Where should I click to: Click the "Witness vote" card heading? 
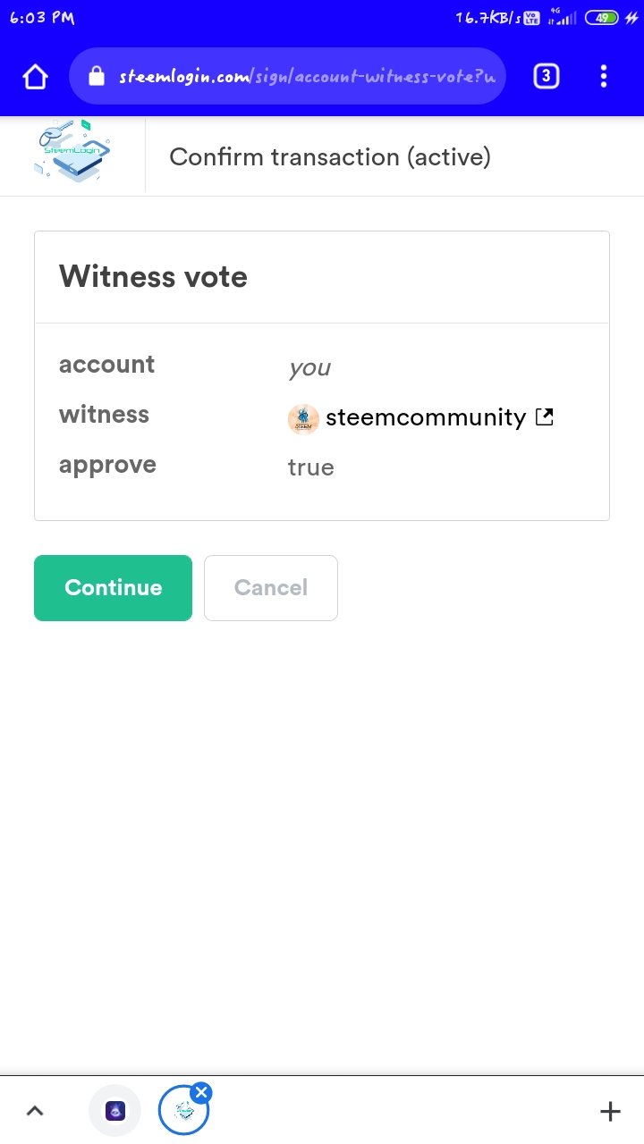point(153,277)
